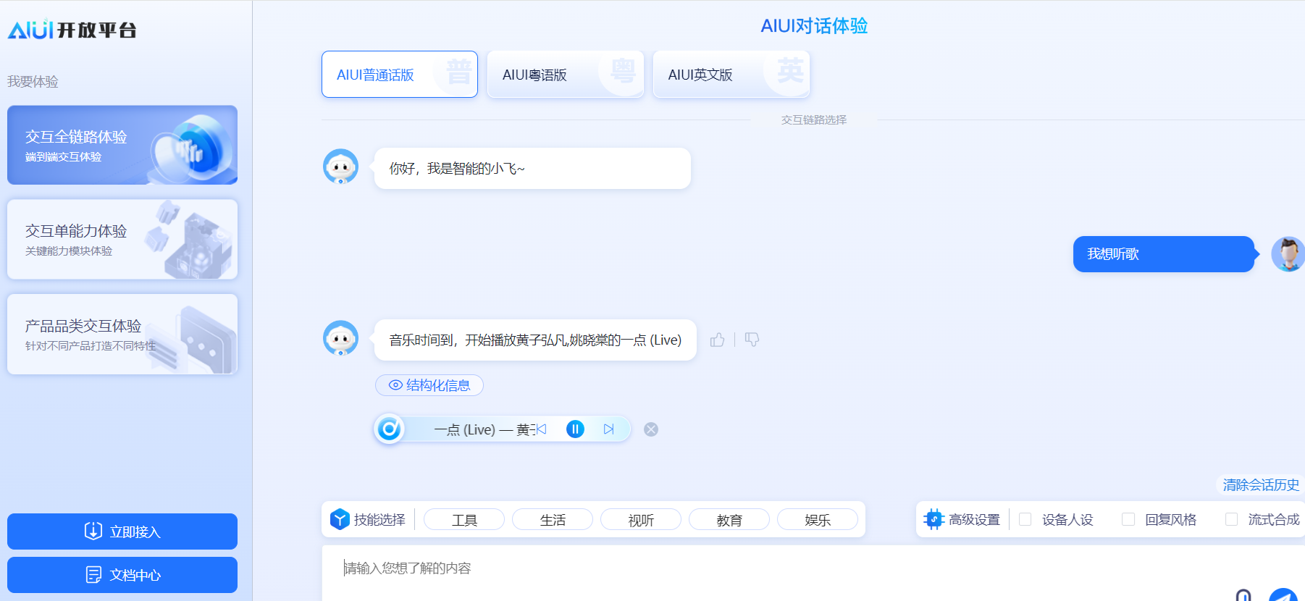Enable the 回复风格 checkbox
This screenshot has height=601, width=1305.
(1128, 519)
